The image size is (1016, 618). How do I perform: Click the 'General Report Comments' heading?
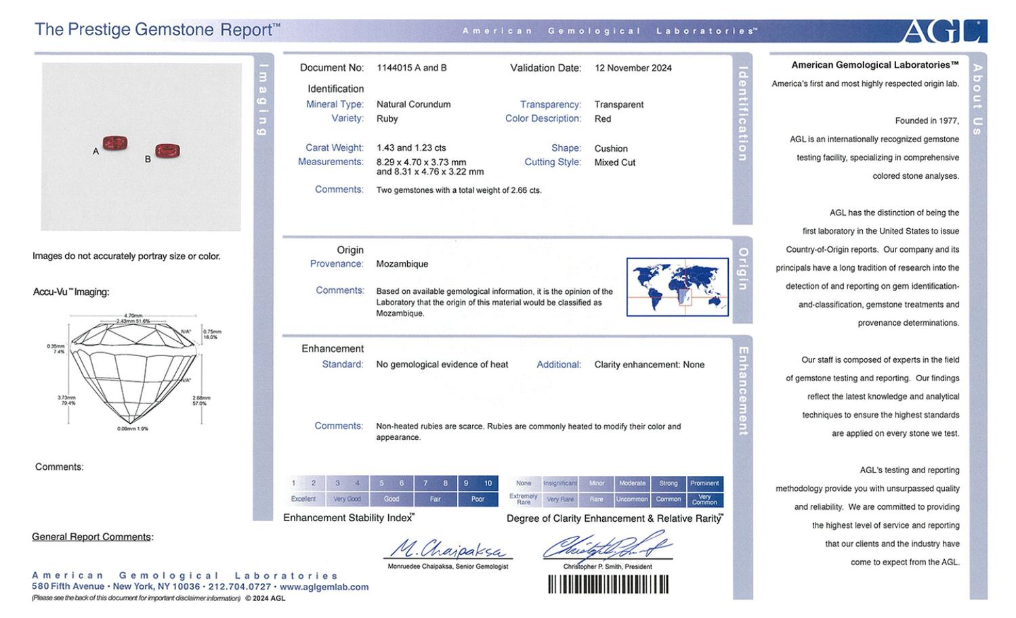tap(93, 537)
